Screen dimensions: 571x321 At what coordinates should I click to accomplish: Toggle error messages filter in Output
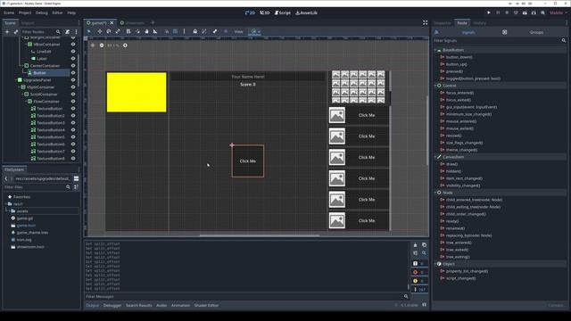tap(418, 272)
